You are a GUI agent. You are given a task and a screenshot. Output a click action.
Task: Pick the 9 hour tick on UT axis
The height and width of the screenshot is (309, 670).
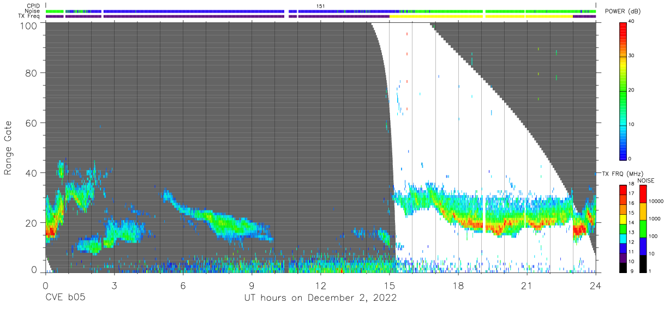[x=252, y=285]
